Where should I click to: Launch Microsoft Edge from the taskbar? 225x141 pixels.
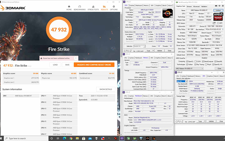[64, 138]
